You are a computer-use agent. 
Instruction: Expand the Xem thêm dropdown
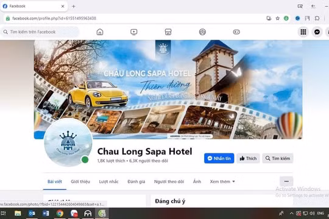(222, 181)
